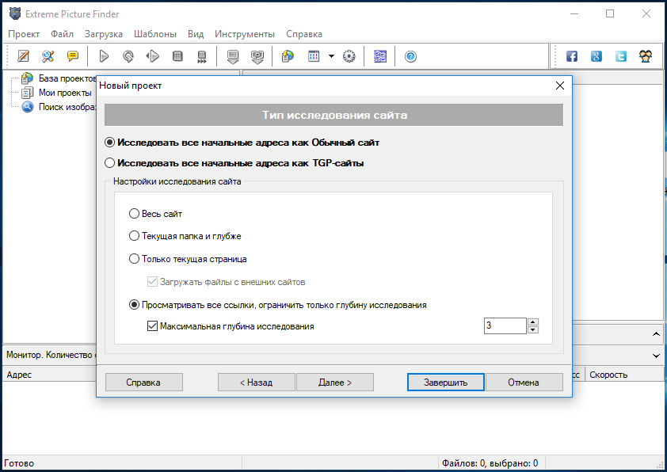Screen dimensions: 667x472
Task: Click the thumbnails view toolbar icon
Action: [x=314, y=56]
